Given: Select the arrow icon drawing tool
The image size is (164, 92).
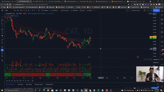Looking at the screenshot, I should 2,36.
